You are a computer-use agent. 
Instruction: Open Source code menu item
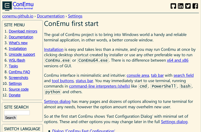pyautogui.click(x=19, y=89)
